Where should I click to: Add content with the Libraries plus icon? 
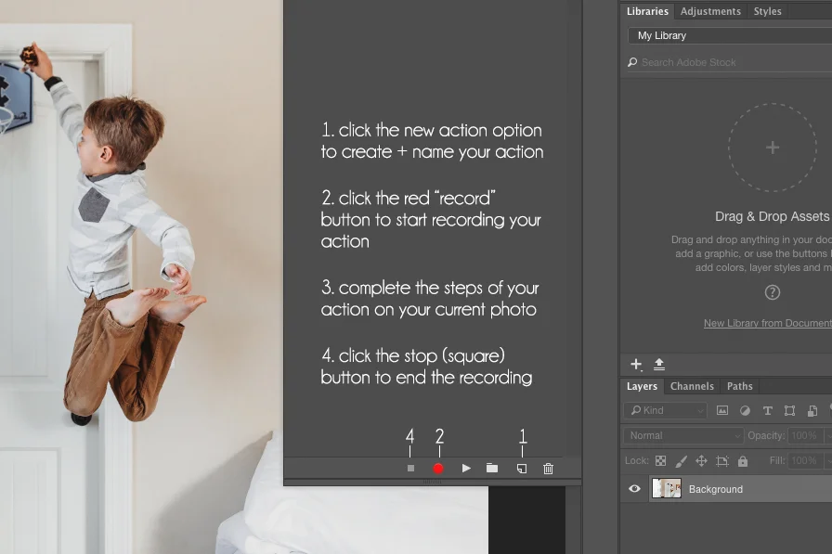pyautogui.click(x=636, y=364)
